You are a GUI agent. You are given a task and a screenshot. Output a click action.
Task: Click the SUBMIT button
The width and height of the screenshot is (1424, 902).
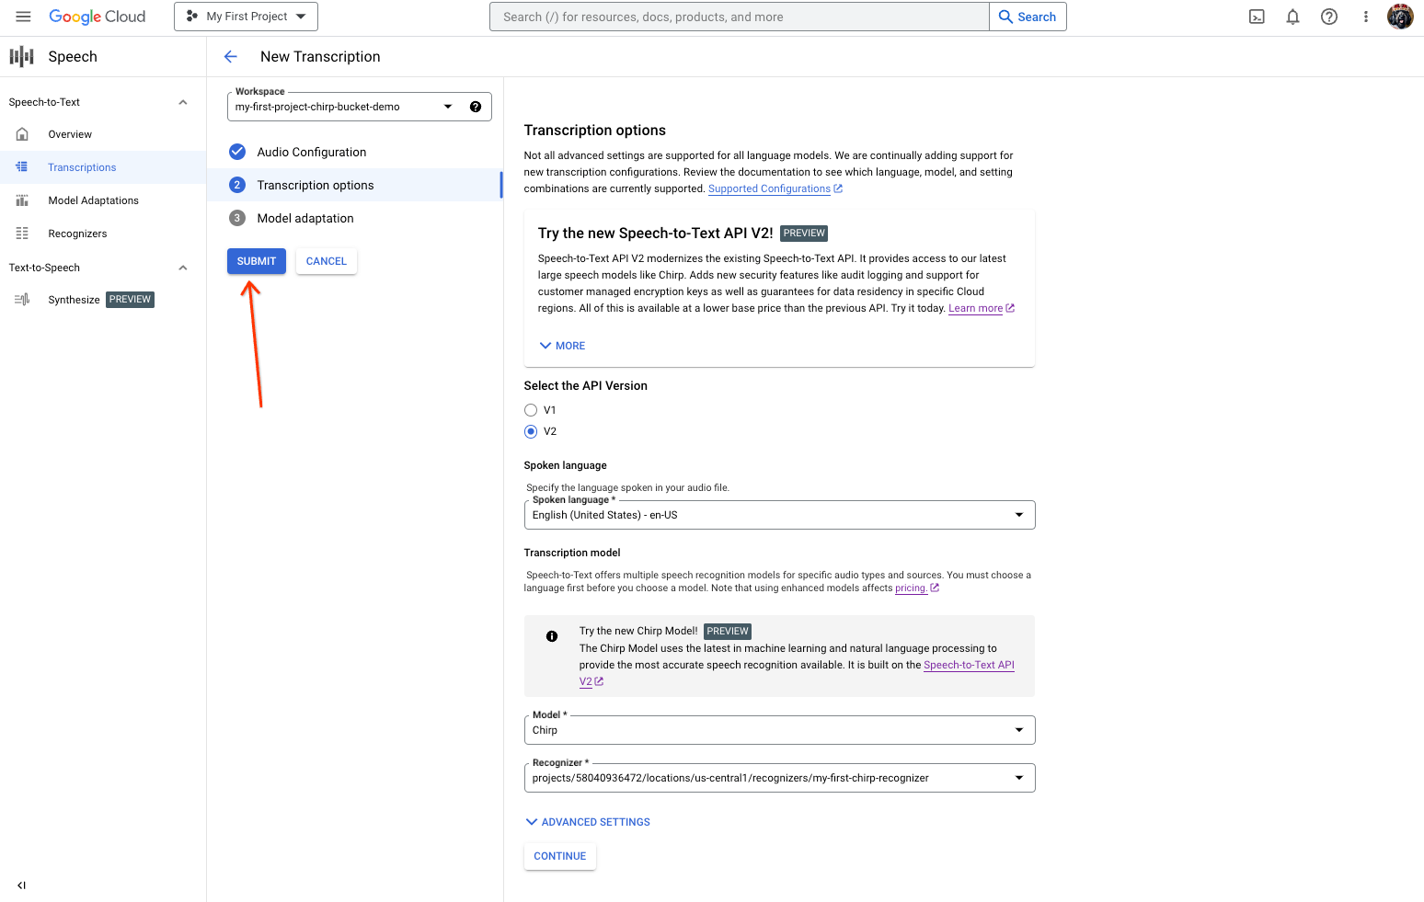point(257,261)
